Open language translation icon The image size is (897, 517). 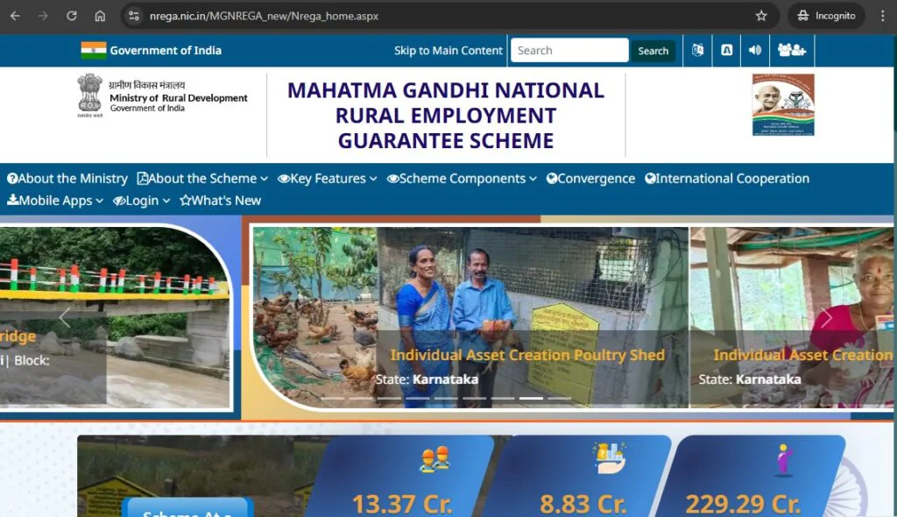697,50
